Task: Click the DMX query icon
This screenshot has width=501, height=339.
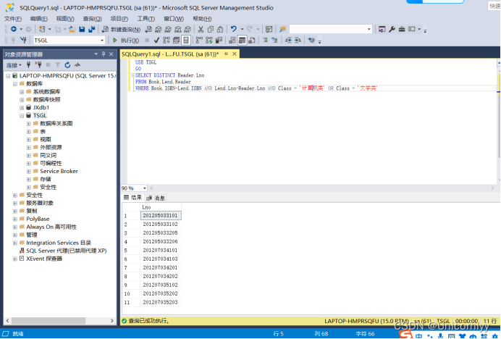Action: click(x=168, y=30)
